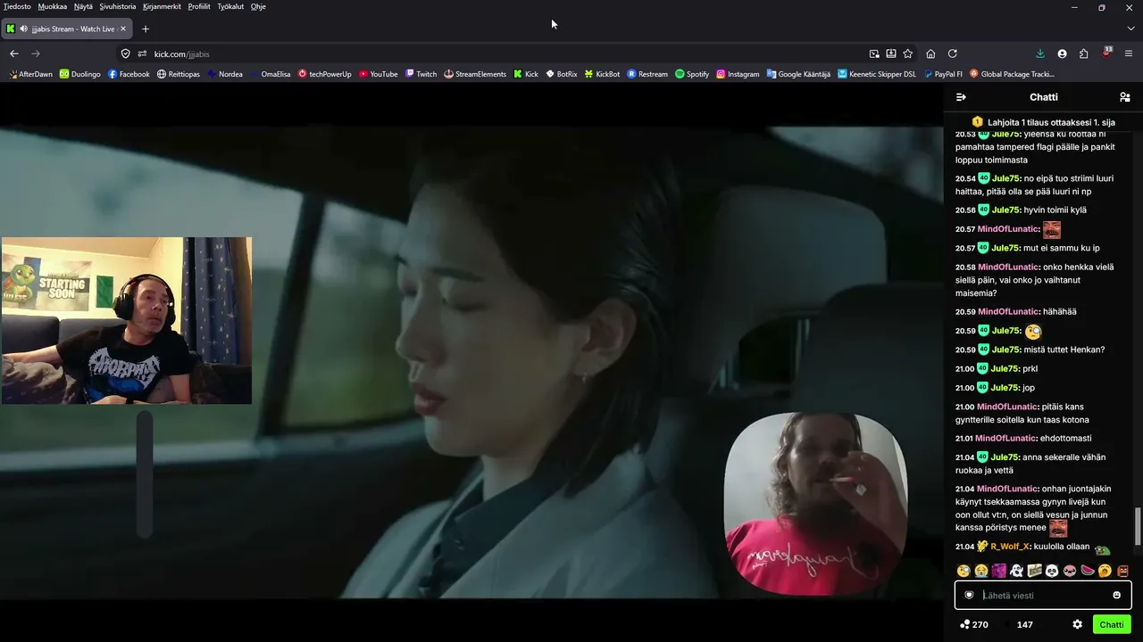Viewport: 1143px width, 642px height.
Task: Click the gift subscription leaderboard banner
Action: (x=1043, y=122)
